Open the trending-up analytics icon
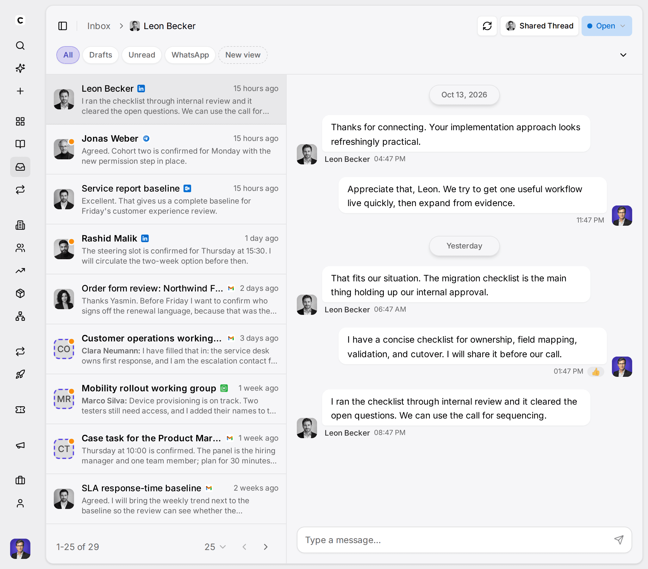The width and height of the screenshot is (648, 569). (x=20, y=271)
